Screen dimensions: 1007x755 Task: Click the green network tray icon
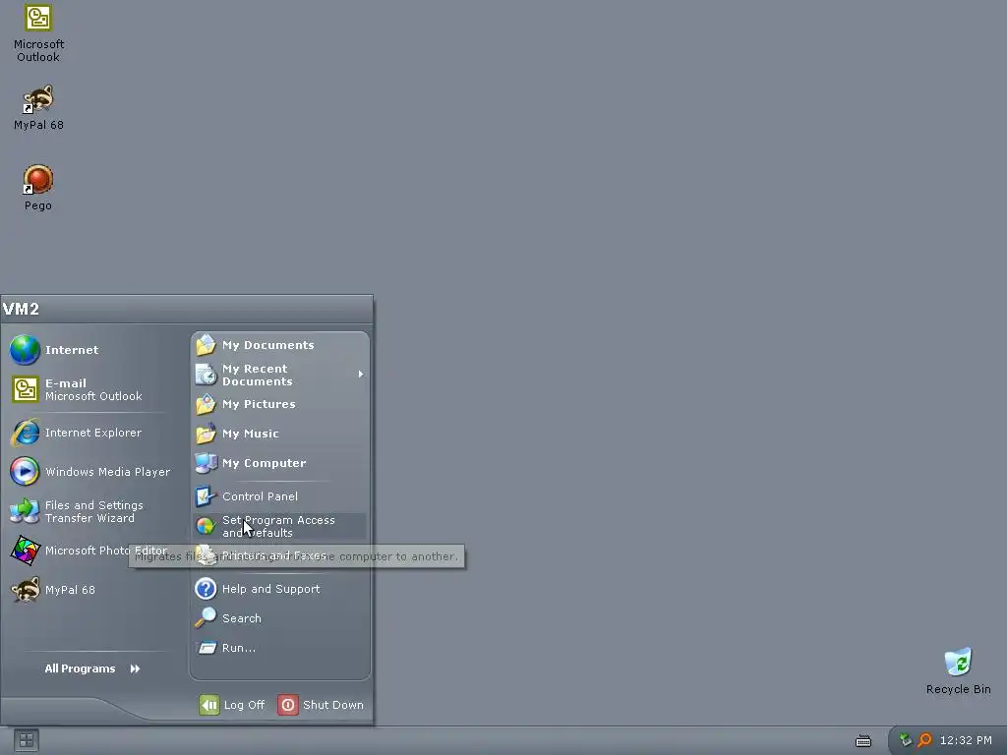pos(906,740)
